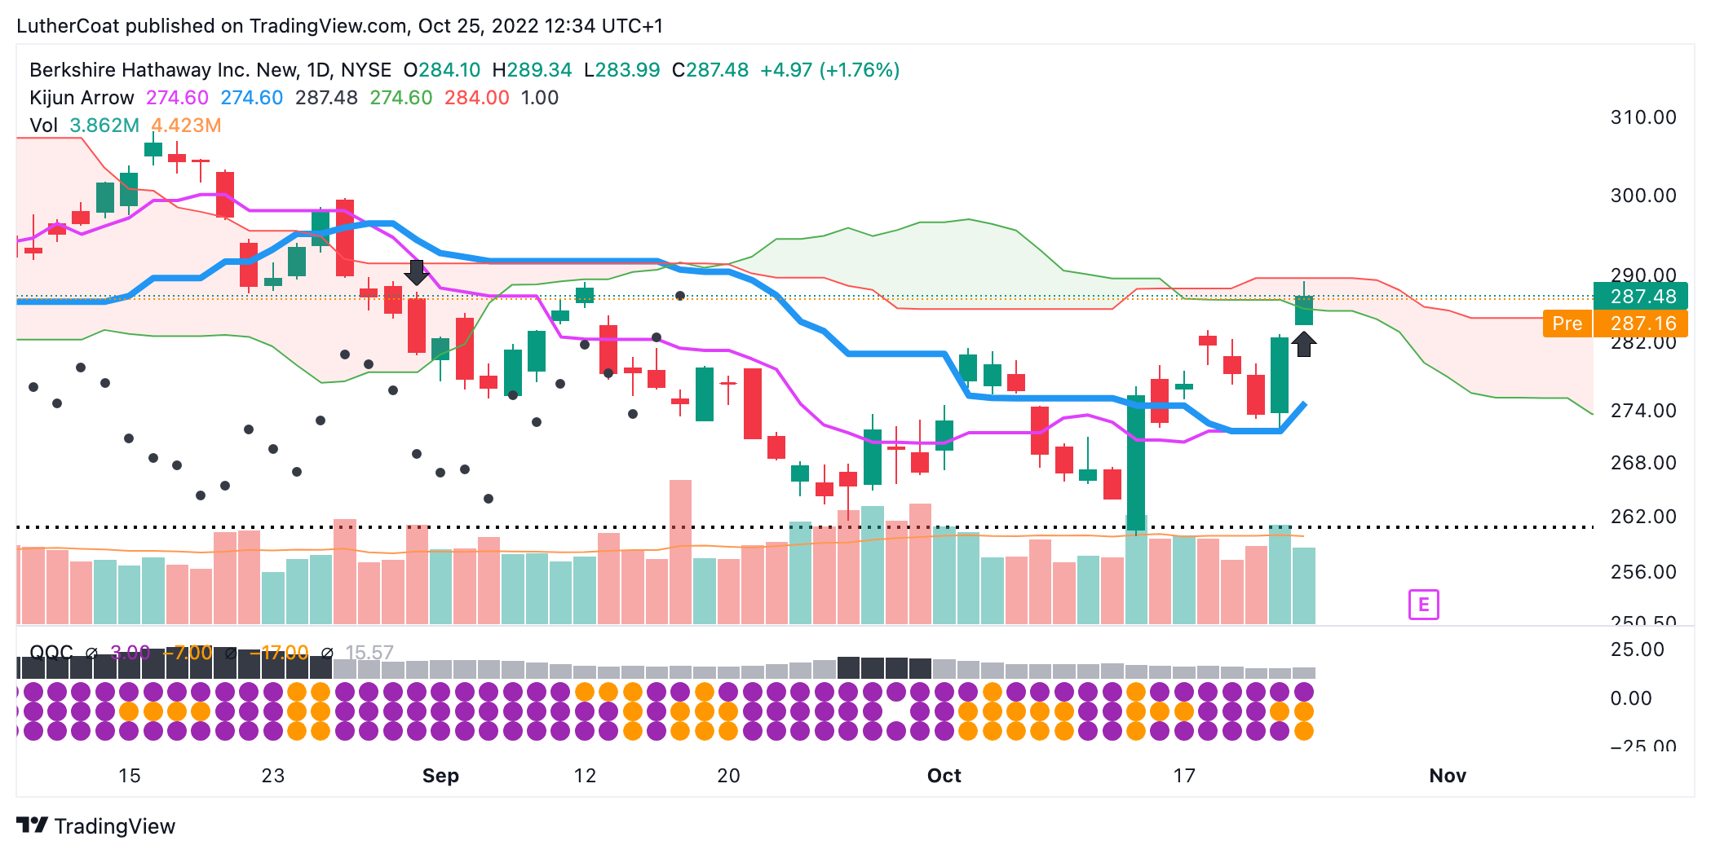Screen dimensions: 1711x854
Task: Click the Berkshire Hathaway symbol title
Action: coord(210,70)
